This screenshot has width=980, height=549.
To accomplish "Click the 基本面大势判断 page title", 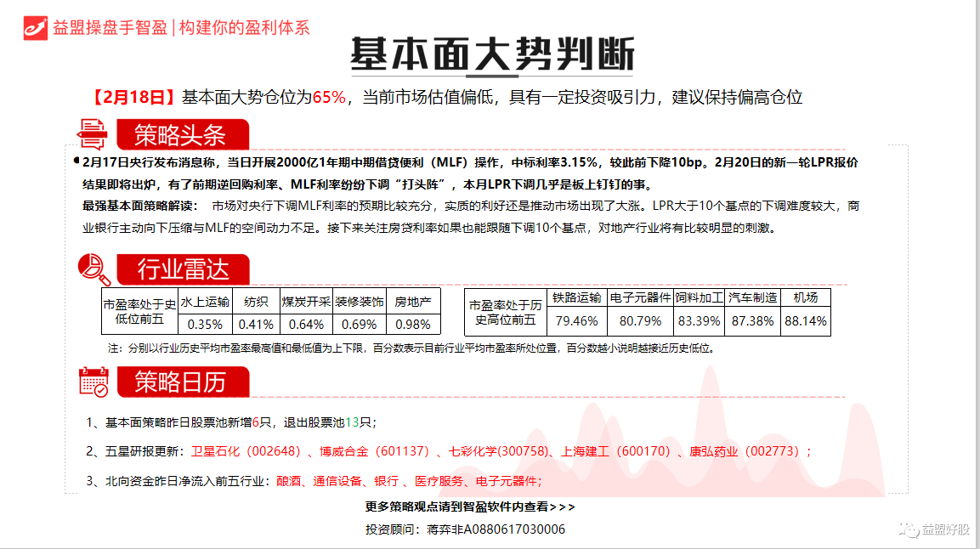I will coord(491,50).
